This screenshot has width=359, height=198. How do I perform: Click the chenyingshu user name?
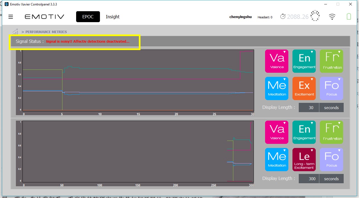[240, 17]
